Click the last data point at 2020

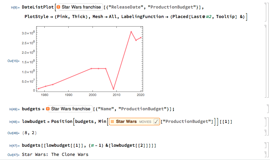pos(141,37)
